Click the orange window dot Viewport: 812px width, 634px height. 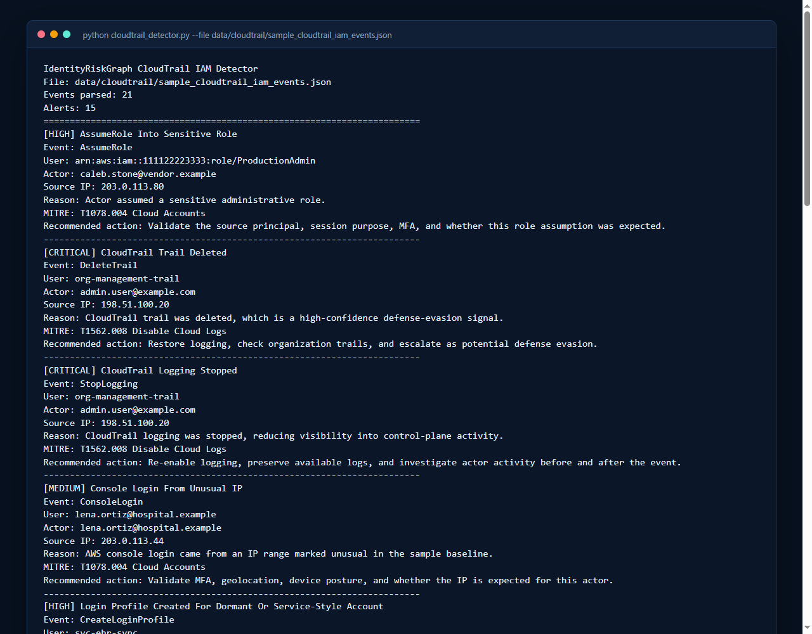54,34
